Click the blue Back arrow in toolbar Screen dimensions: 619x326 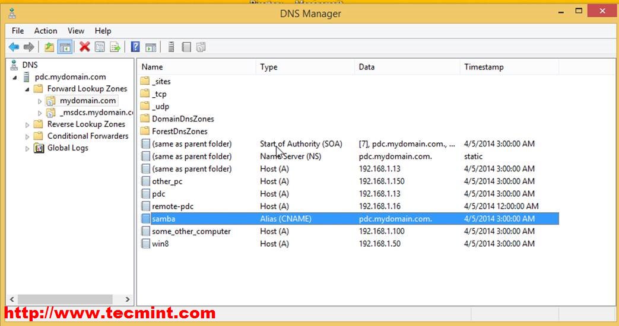point(14,47)
